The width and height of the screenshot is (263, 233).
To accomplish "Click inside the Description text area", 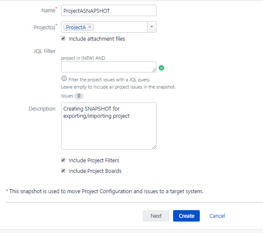I will click(109, 131).
